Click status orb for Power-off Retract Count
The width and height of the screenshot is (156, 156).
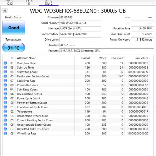click(5, 103)
